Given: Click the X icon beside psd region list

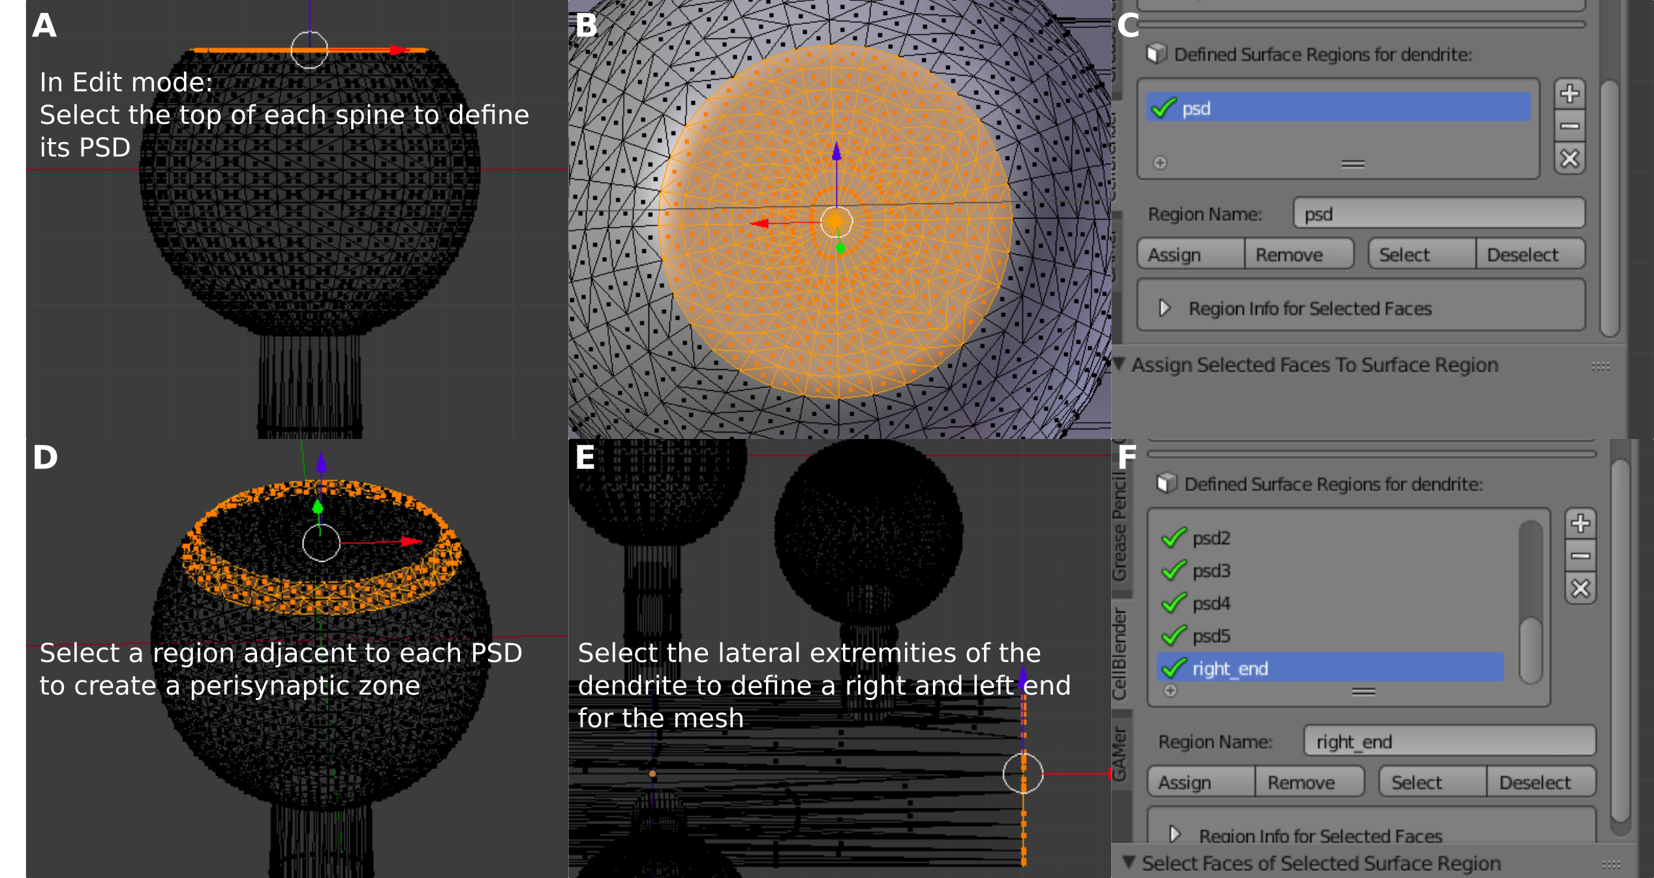Looking at the screenshot, I should (x=1569, y=159).
